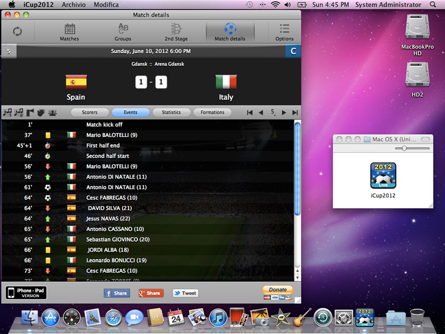The width and height of the screenshot is (445, 334).
Task: Click the Wi-Fi status icon
Action: tap(275, 4)
